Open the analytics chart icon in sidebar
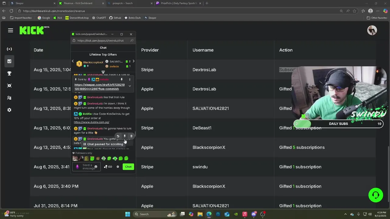 pos(9,61)
